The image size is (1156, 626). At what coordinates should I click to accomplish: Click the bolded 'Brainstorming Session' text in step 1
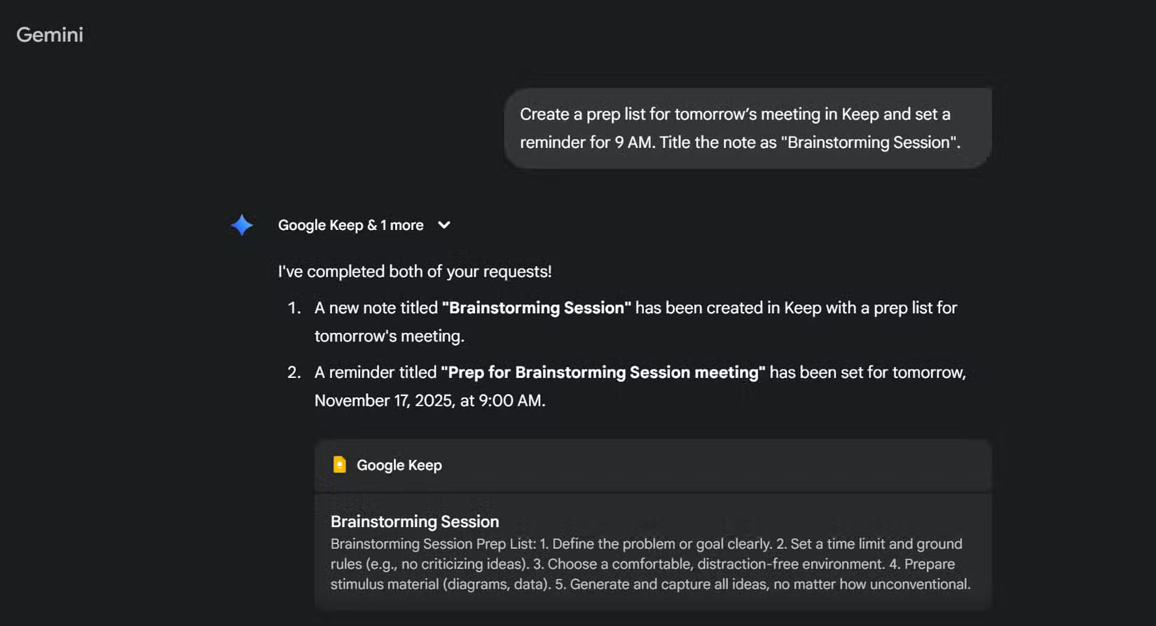tap(535, 307)
